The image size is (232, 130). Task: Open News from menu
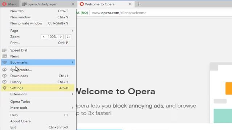tap(38, 56)
